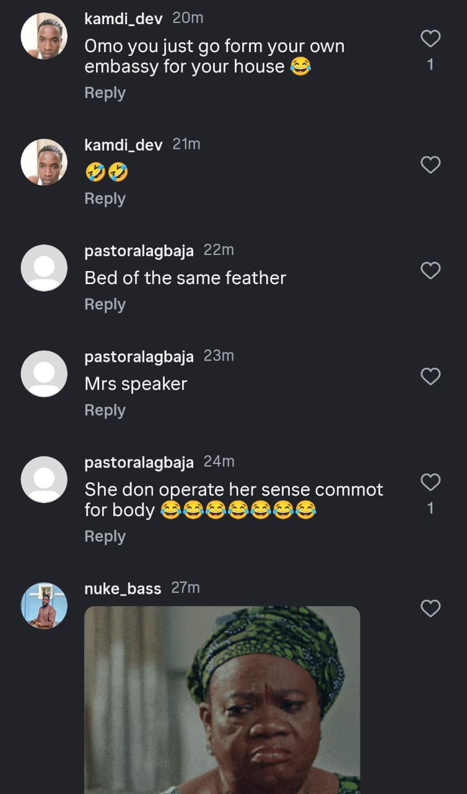The width and height of the screenshot is (467, 794).
Task: Reply to the laughing emoji comment
Action: pos(105,199)
